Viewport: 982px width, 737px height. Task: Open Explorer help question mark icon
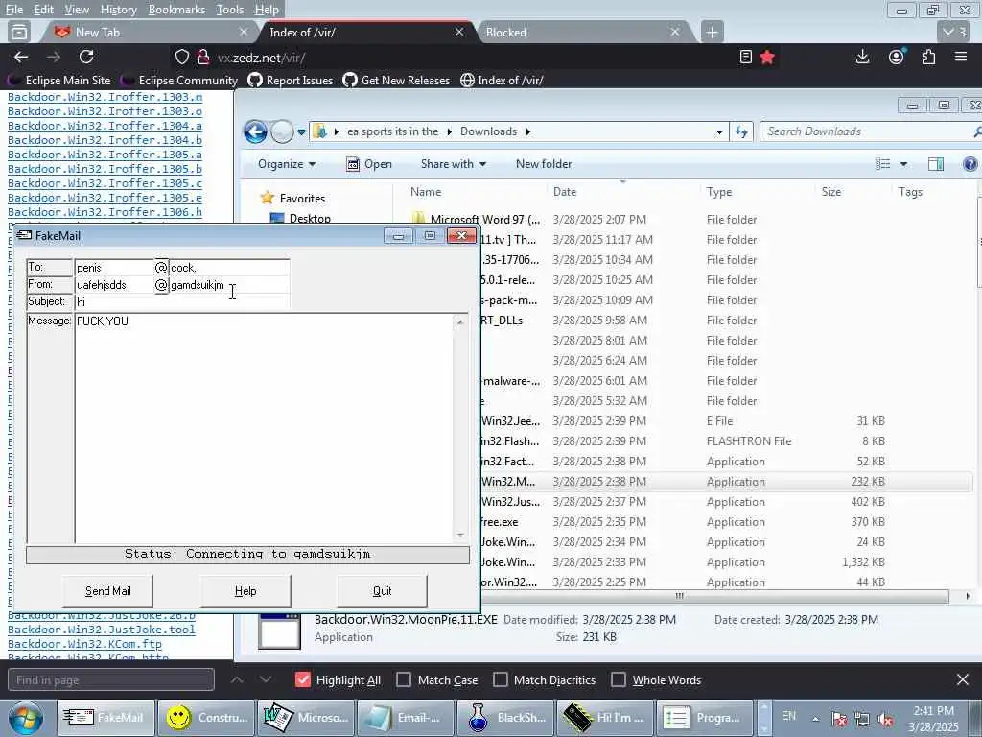[970, 164]
